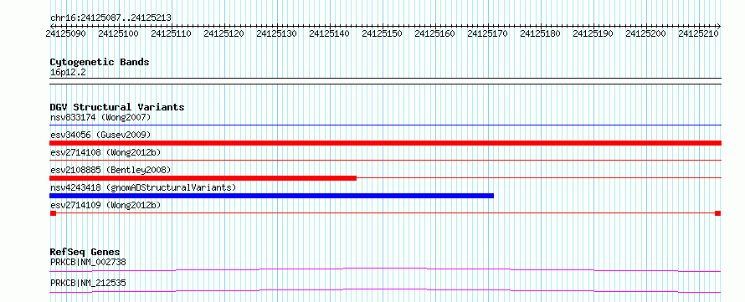Select the DGV Structural Variants track title

(x=117, y=107)
